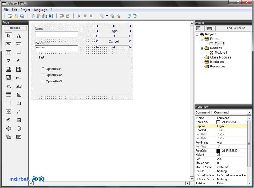The height and width of the screenshot is (188, 254).
Task: Pick the calendar tool
Action: point(19,120)
